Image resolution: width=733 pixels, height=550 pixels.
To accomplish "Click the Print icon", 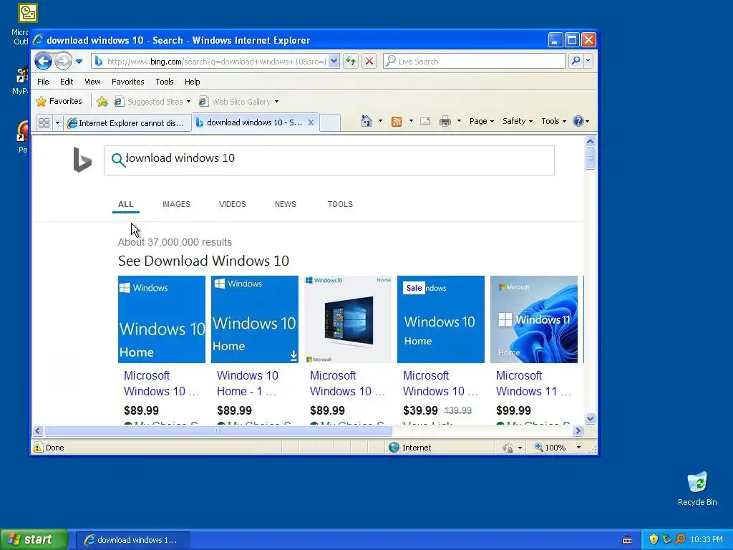I will [x=445, y=121].
